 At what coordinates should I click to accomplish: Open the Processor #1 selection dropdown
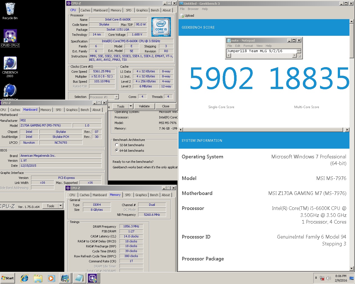(x=116, y=97)
